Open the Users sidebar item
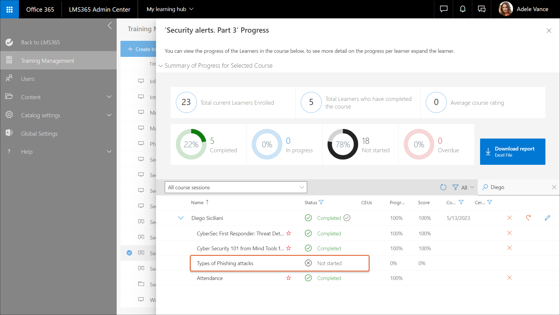This screenshot has width=560, height=315. [x=28, y=79]
